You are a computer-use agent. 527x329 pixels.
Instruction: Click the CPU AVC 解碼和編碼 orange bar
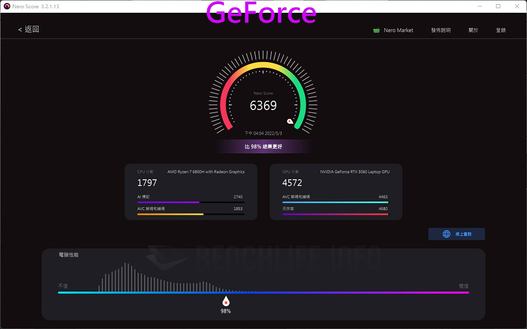point(190,214)
